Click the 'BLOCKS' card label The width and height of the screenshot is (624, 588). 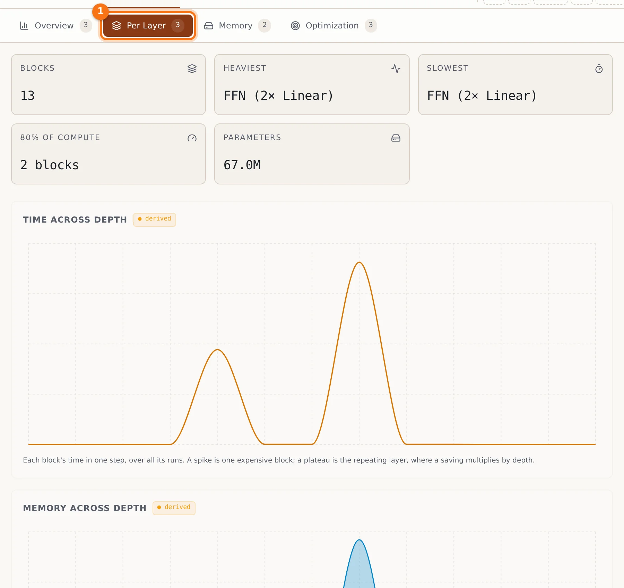[x=37, y=68]
